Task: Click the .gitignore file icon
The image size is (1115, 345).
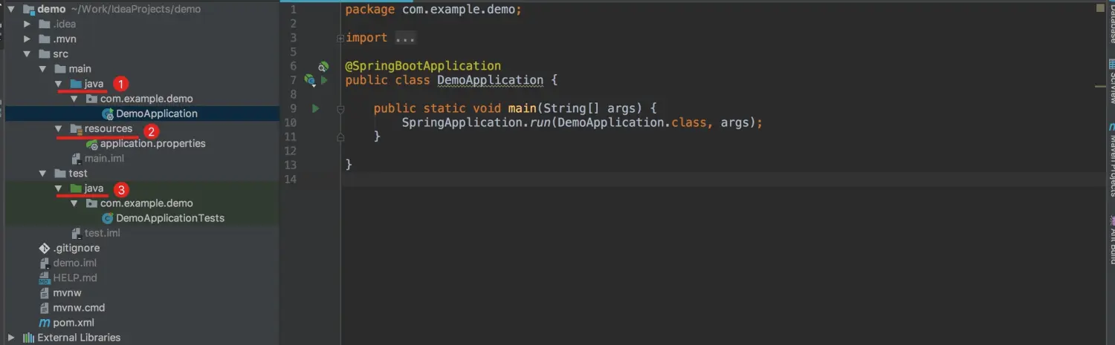Action: click(x=45, y=248)
